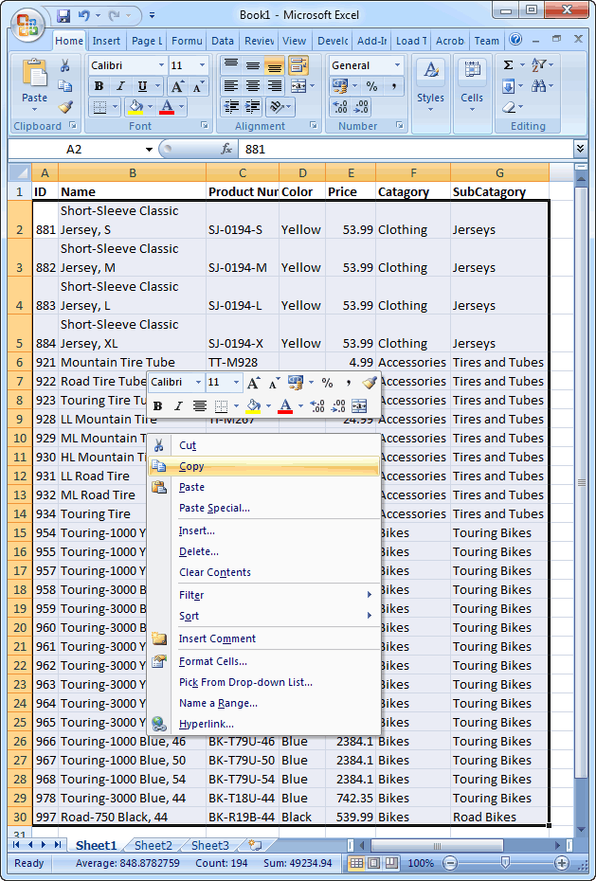The height and width of the screenshot is (881, 596).
Task: Click Comma Style in ribbon Number group
Action: coord(394,86)
